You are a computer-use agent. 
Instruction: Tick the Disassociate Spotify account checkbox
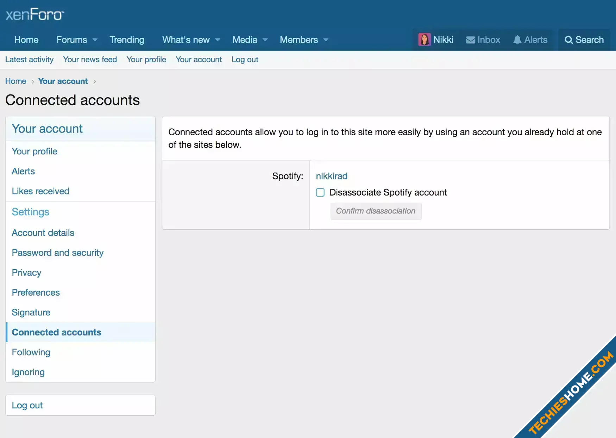pyautogui.click(x=320, y=192)
